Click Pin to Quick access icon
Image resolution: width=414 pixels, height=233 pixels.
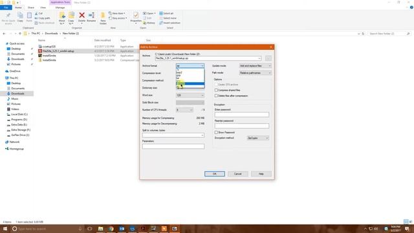(8, 16)
